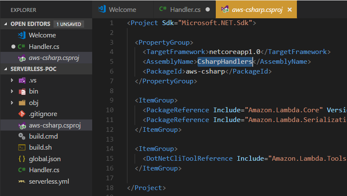Click line number 10 in the gutter
347x196 pixels.
point(111,110)
